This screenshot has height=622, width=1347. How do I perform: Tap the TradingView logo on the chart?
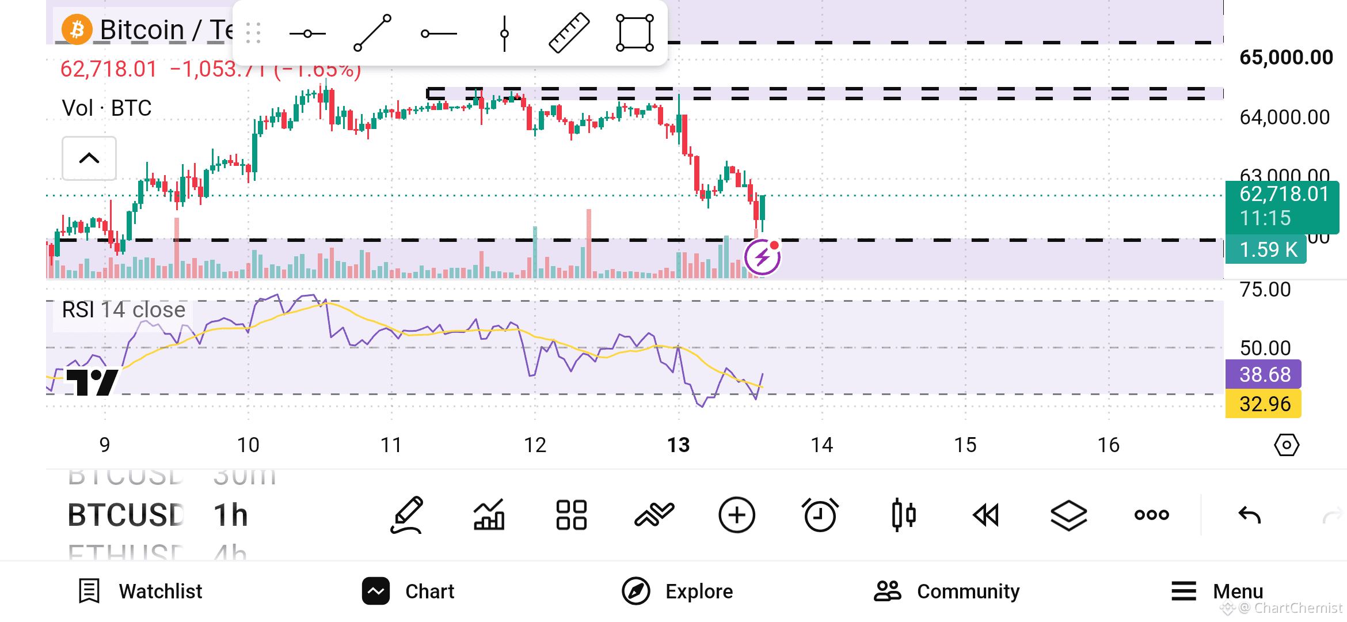pos(92,382)
